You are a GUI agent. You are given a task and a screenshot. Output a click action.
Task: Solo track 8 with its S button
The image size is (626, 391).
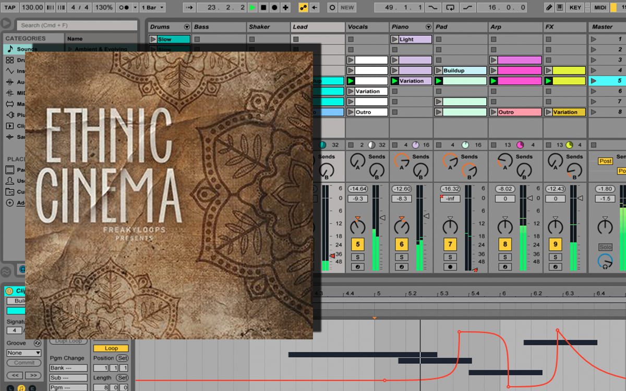tap(504, 257)
